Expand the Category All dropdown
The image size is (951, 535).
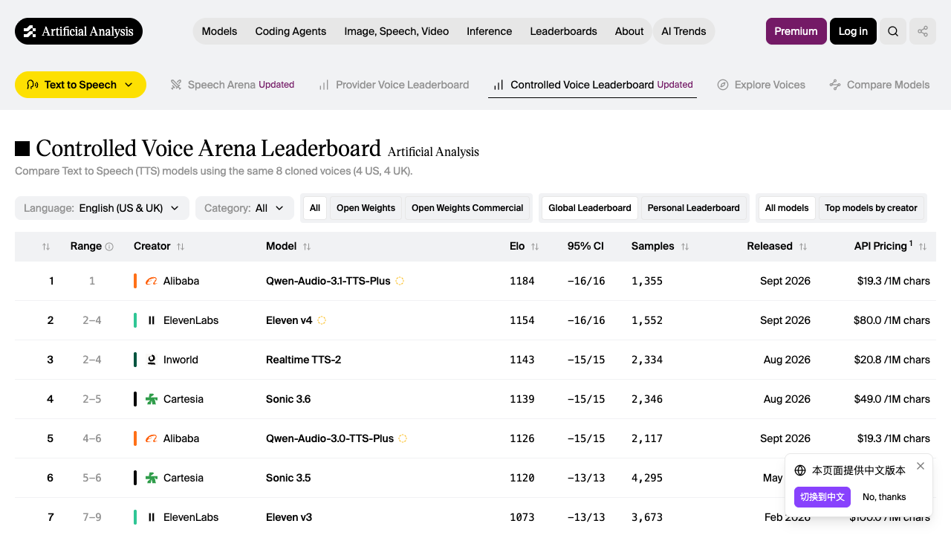(x=244, y=208)
